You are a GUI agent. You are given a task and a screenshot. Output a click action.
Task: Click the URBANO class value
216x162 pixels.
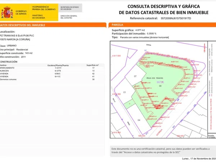(x=12, y=46)
